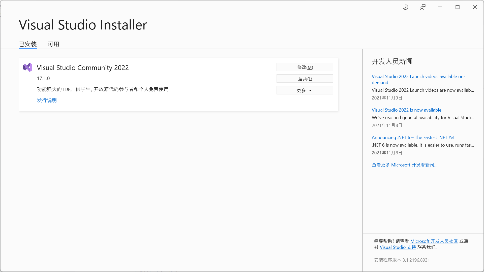Maximize the installer window
The image size is (484, 272).
pyautogui.click(x=458, y=7)
